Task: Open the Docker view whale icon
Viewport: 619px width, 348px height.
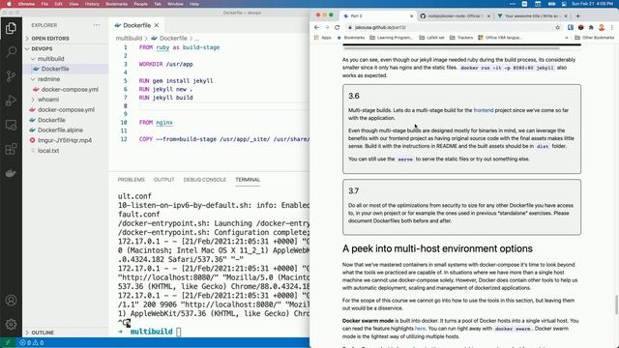Action: coord(11,173)
